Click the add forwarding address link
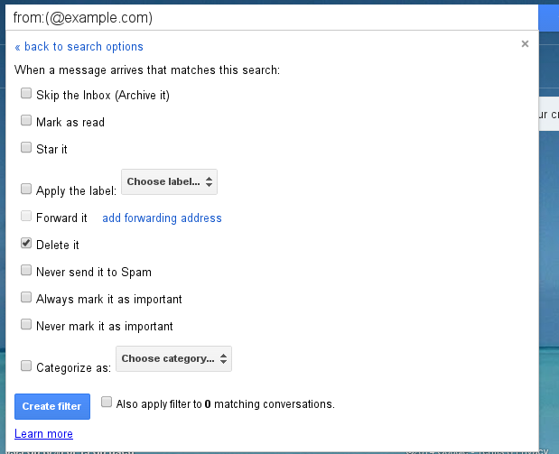 point(162,218)
